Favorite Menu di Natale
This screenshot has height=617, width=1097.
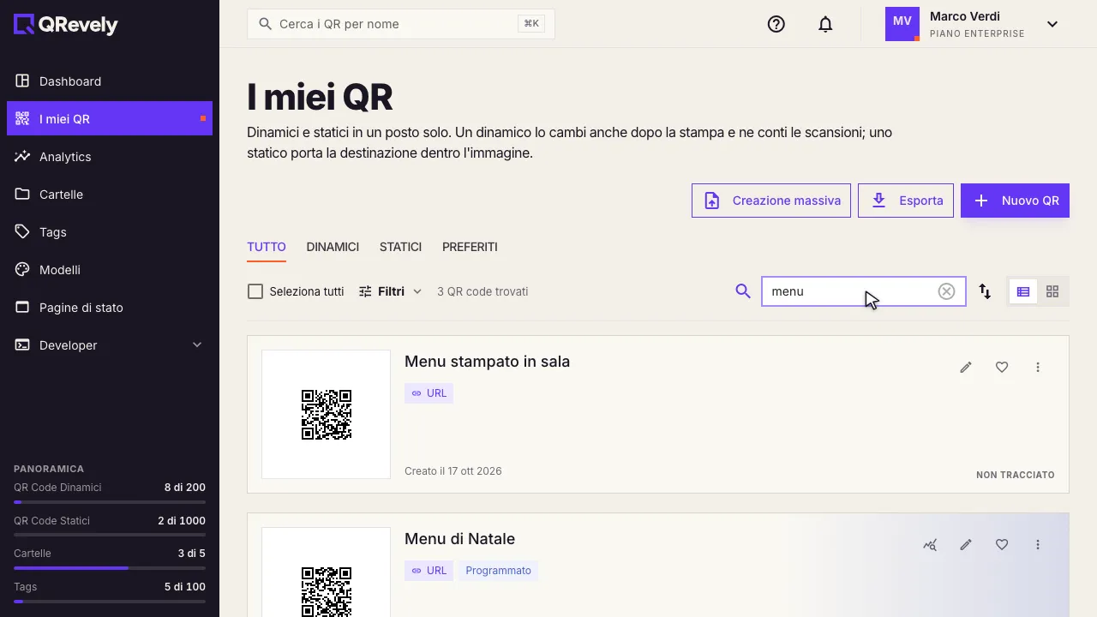point(1002,545)
